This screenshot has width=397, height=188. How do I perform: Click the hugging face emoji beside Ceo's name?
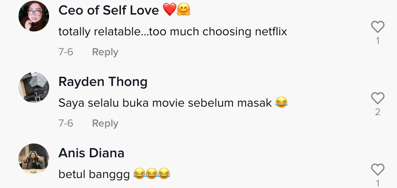(x=184, y=10)
